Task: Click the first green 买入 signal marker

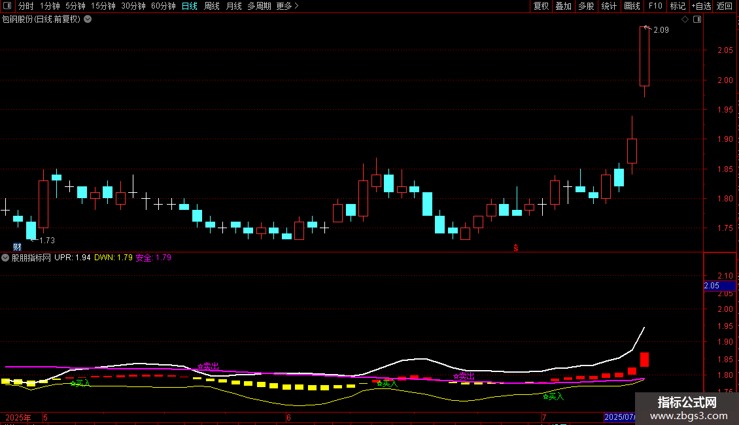Action: [x=80, y=384]
